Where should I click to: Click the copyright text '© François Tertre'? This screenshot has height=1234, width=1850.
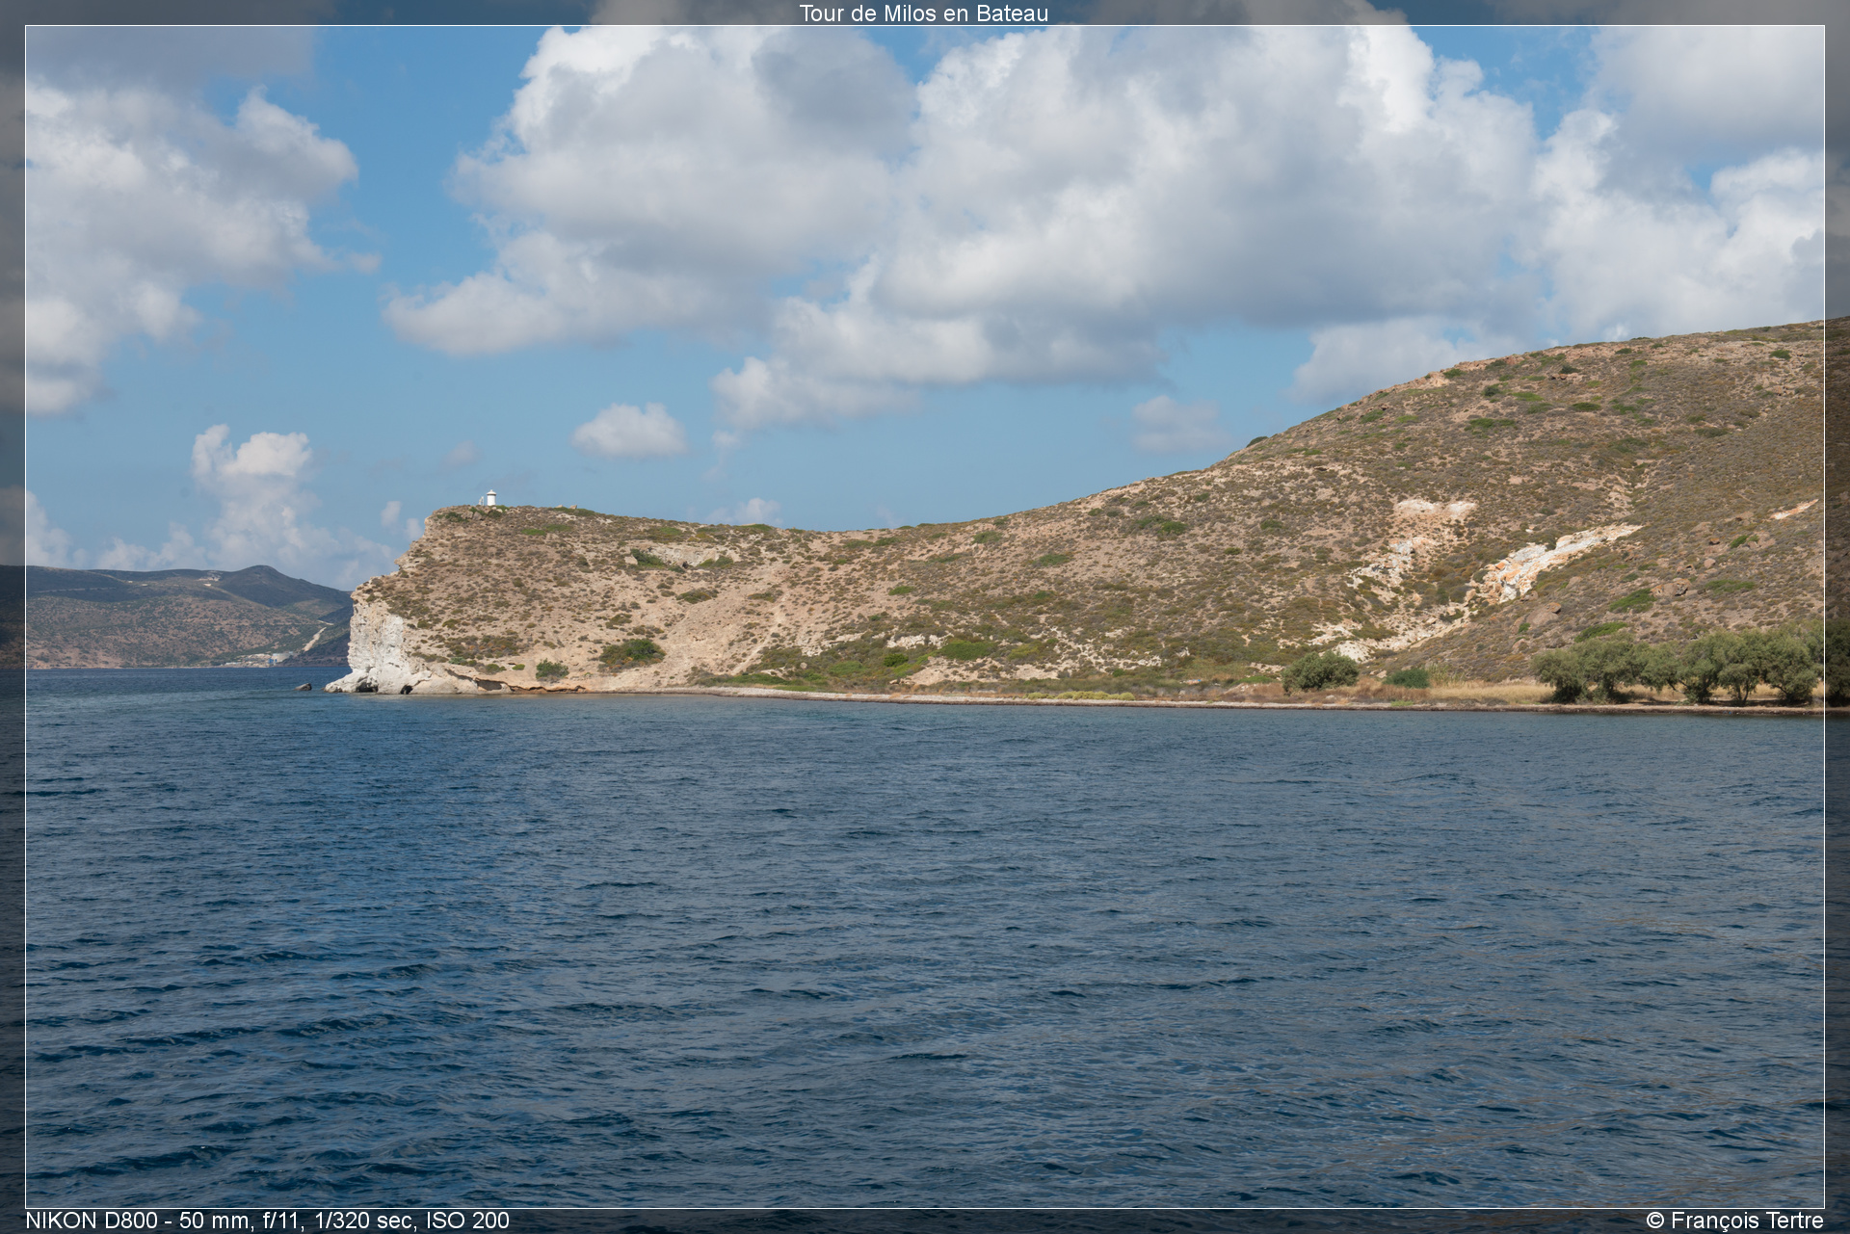(1734, 1221)
